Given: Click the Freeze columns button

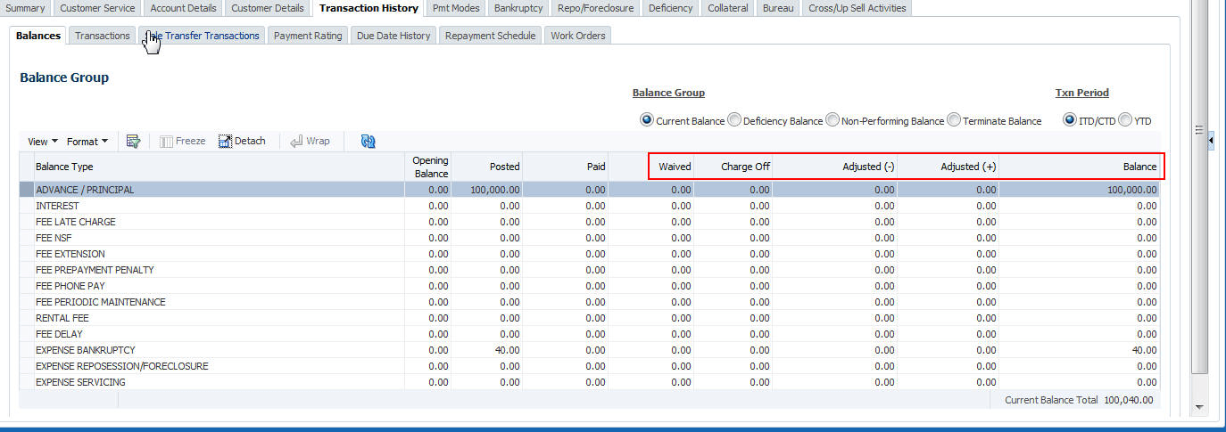Looking at the screenshot, I should point(183,141).
